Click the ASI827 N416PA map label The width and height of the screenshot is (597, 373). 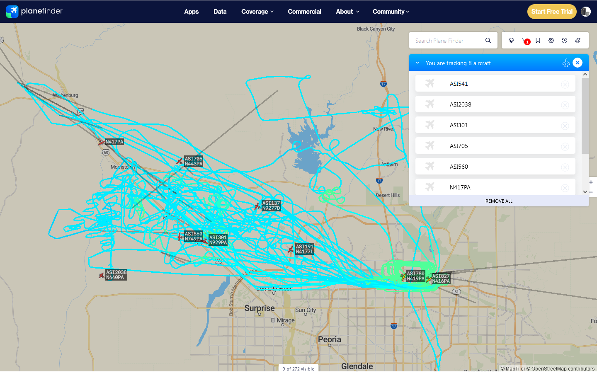pos(441,279)
